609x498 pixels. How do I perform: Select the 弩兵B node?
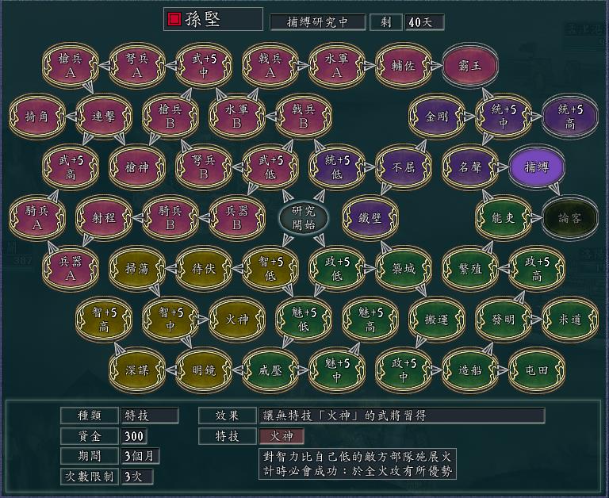pyautogui.click(x=204, y=167)
